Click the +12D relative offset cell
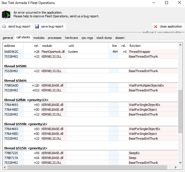 [32, 85]
